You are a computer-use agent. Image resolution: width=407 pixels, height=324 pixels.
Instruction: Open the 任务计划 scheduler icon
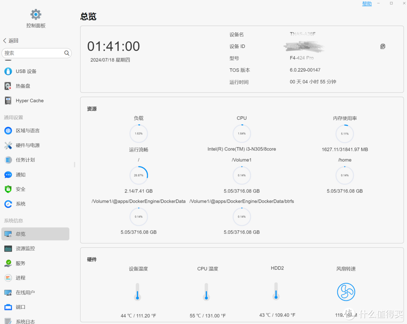[8, 160]
